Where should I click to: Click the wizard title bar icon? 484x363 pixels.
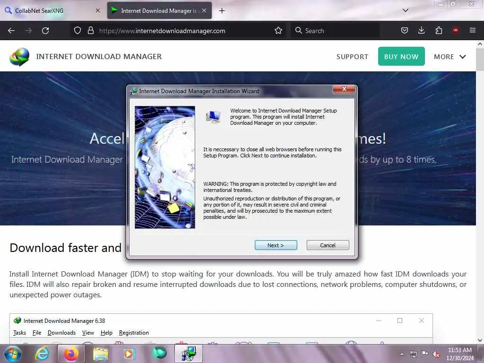tap(134, 91)
